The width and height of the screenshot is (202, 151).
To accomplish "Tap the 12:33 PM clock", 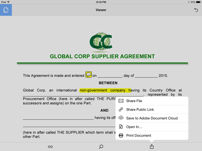I will click(101, 2).
